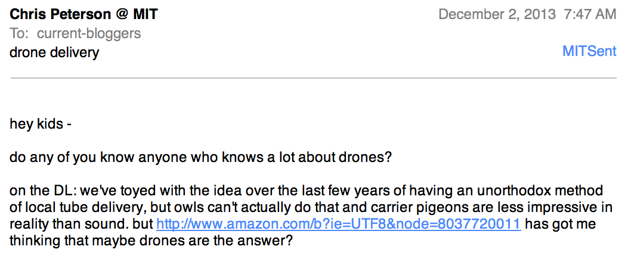This screenshot has height=262, width=625.
Task: Place cursor in the hey kids greeting
Action: 41,124
